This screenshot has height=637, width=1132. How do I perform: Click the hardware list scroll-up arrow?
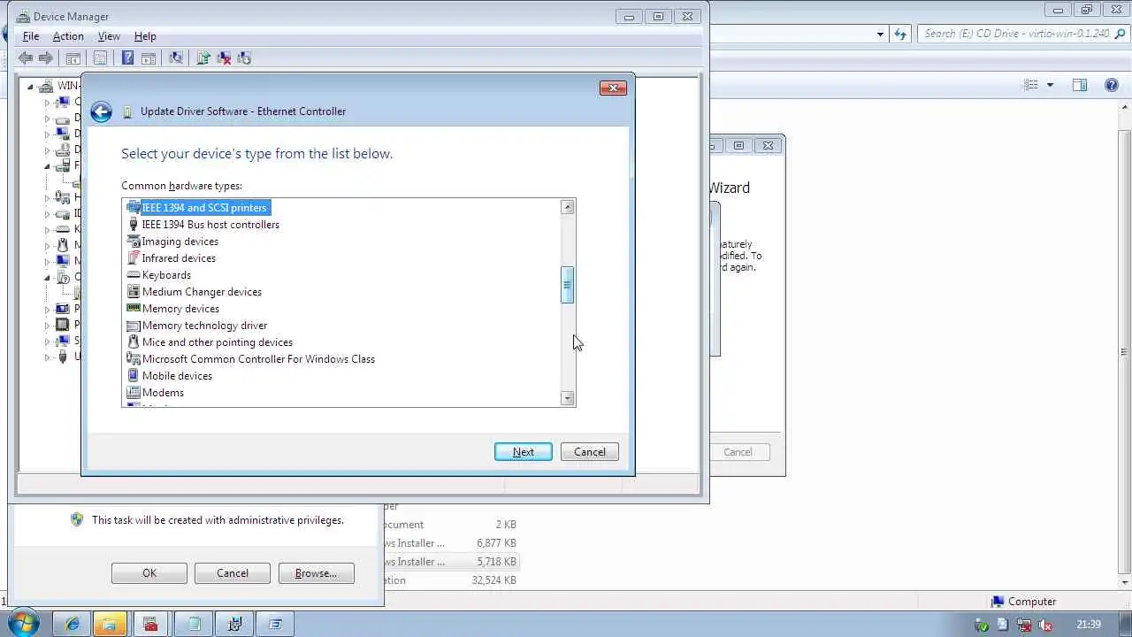568,207
